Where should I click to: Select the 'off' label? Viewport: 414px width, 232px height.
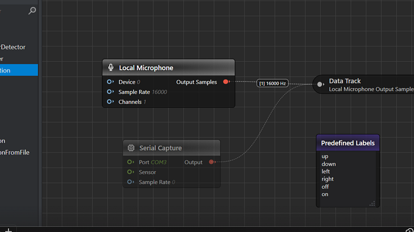tap(325, 187)
